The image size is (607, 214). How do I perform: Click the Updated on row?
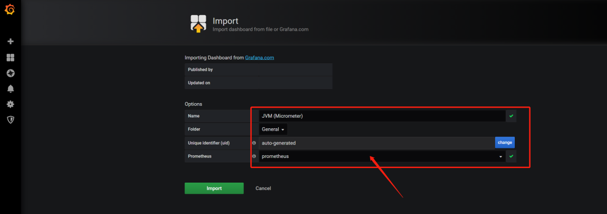pyautogui.click(x=259, y=83)
